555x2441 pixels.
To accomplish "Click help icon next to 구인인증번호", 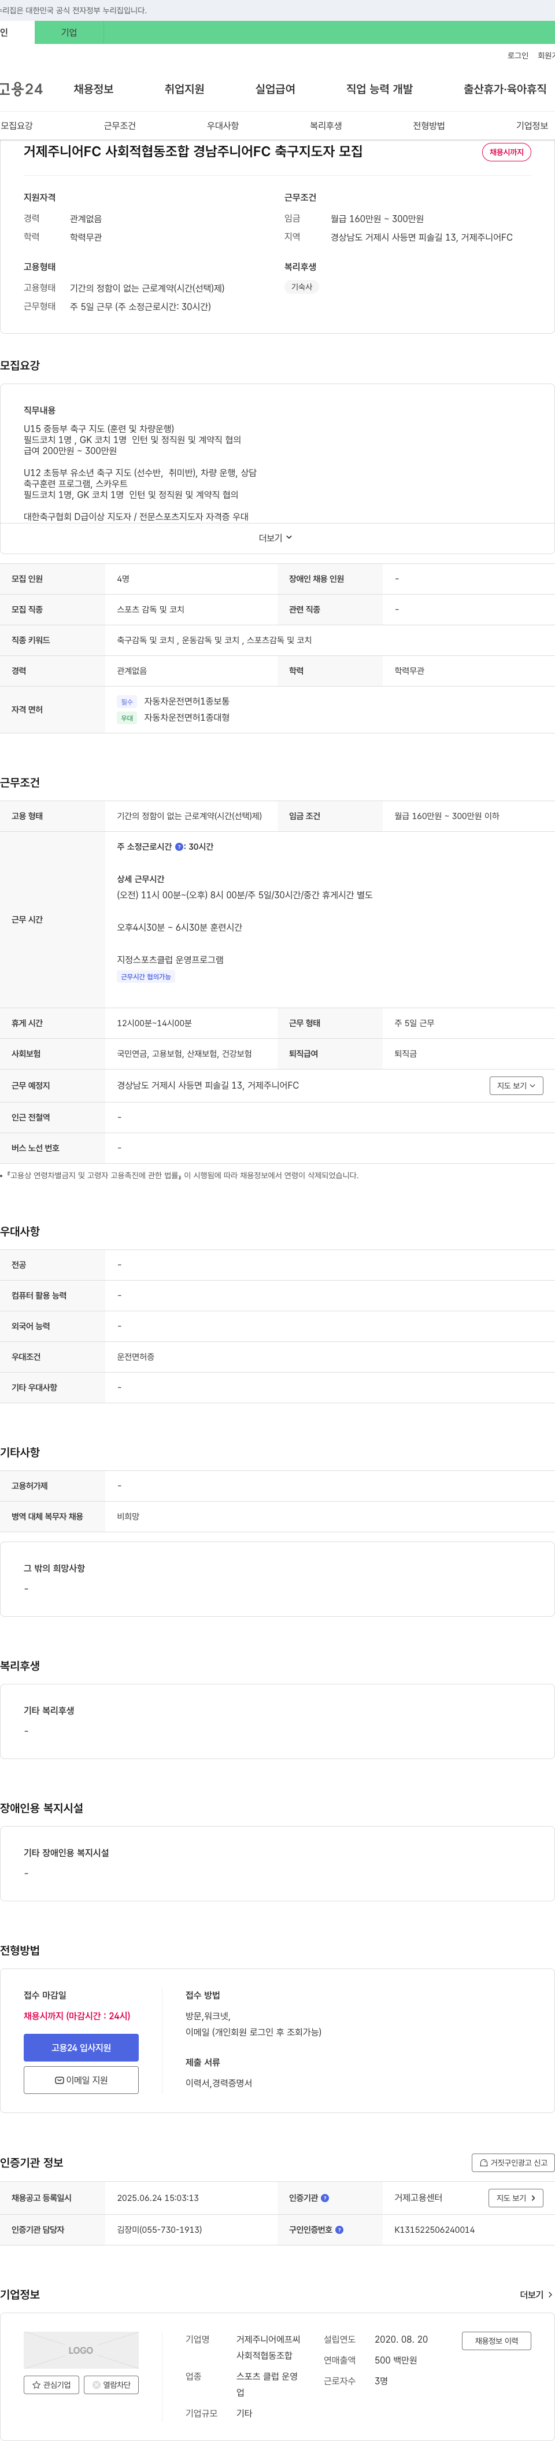I will (339, 2230).
